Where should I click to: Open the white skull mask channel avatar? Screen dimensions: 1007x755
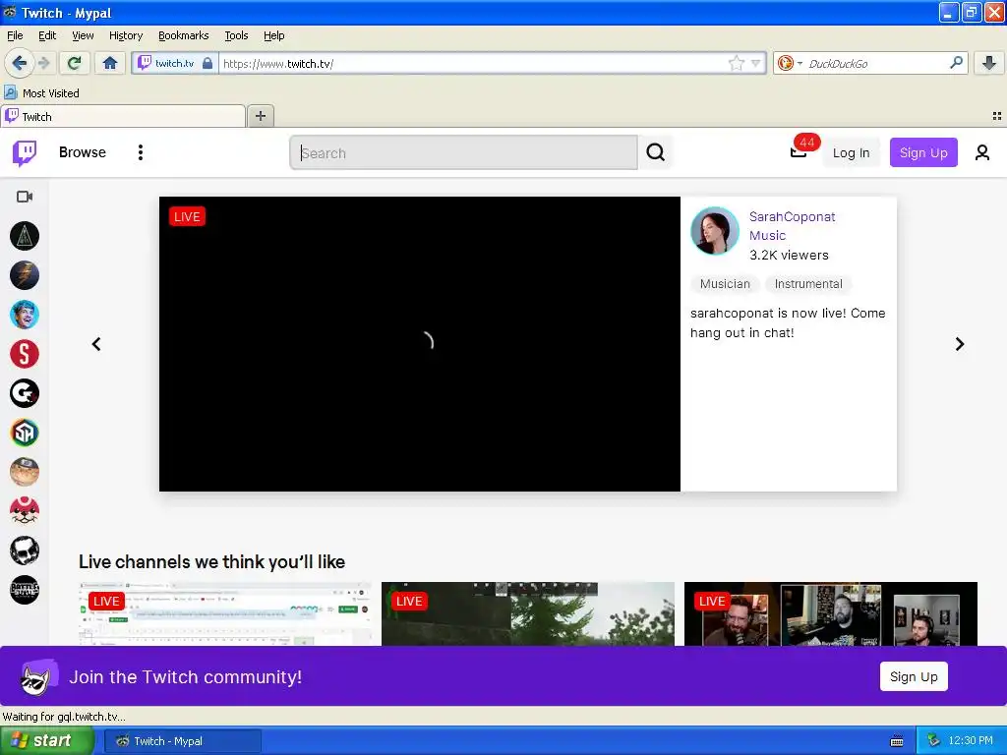tap(25, 551)
